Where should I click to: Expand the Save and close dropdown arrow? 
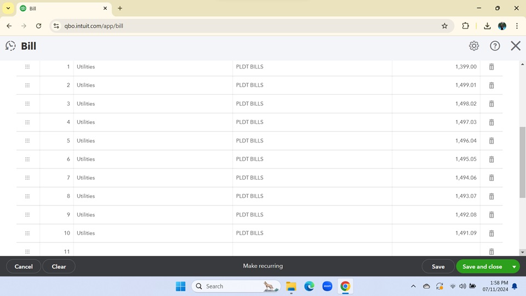pos(514,266)
